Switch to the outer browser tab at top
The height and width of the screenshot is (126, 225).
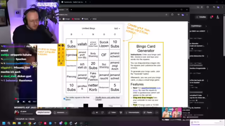(74, 2)
